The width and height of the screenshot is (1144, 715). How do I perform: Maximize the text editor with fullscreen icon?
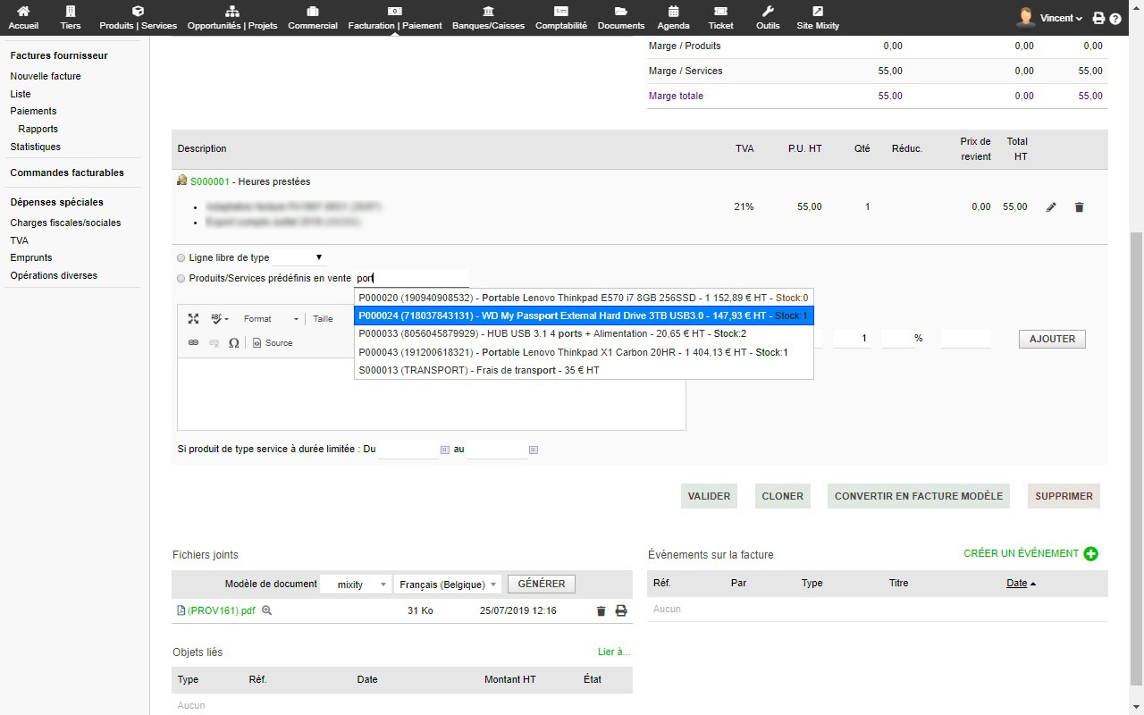pyautogui.click(x=193, y=319)
